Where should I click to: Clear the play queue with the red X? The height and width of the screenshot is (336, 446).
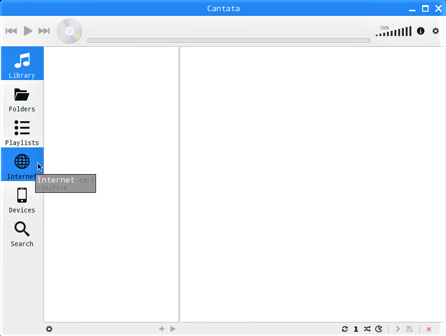pos(429,329)
